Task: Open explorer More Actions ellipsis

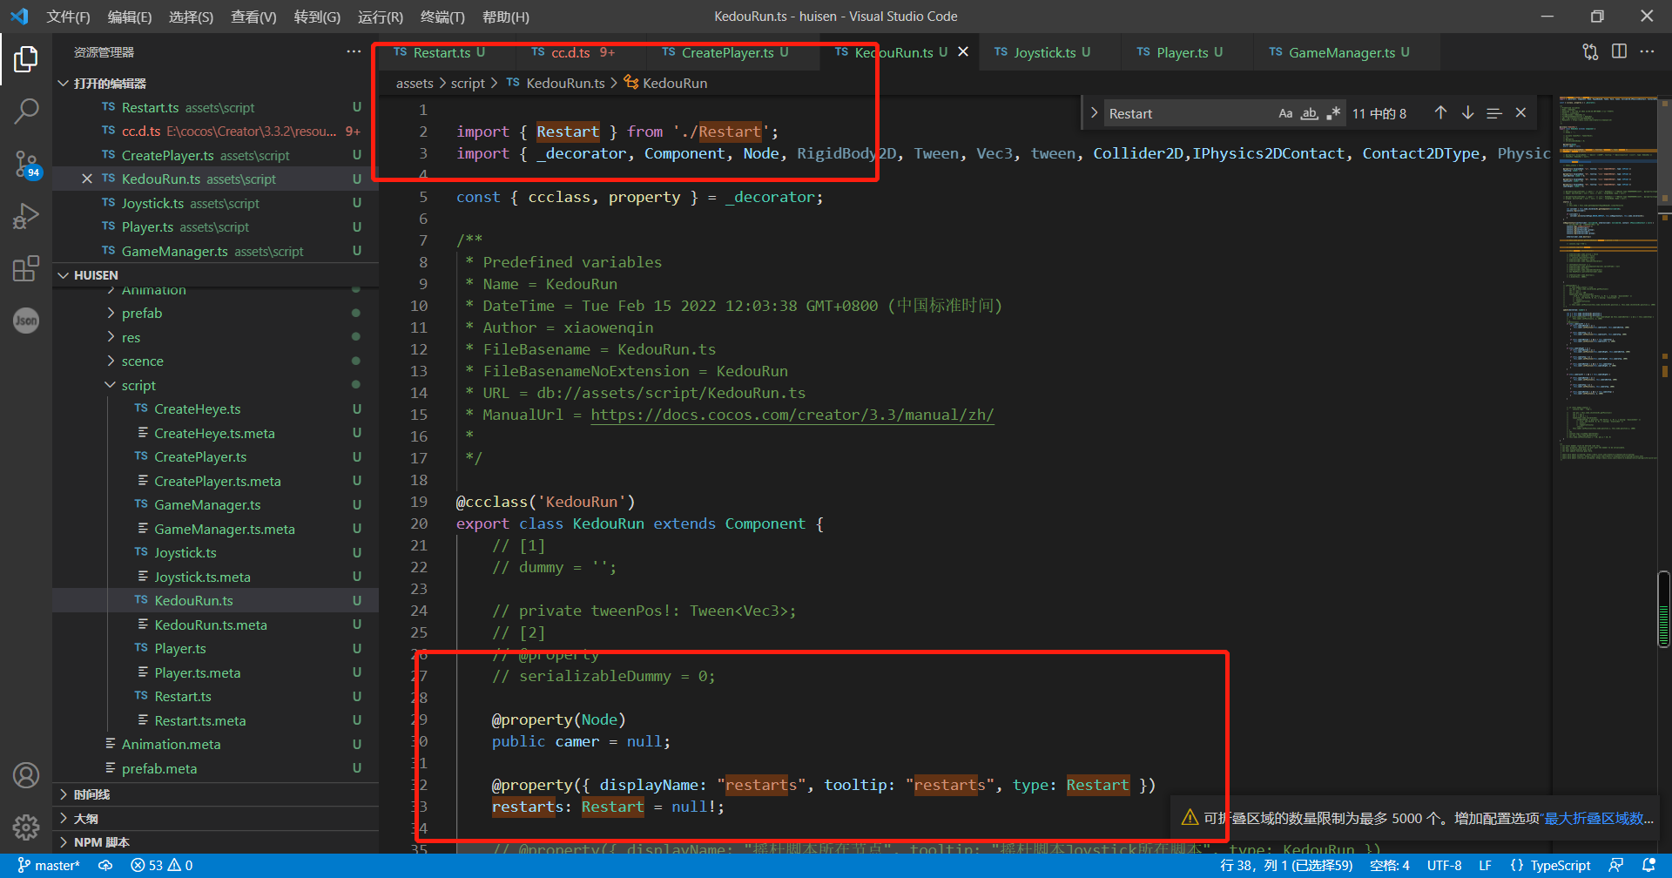Action: [353, 52]
